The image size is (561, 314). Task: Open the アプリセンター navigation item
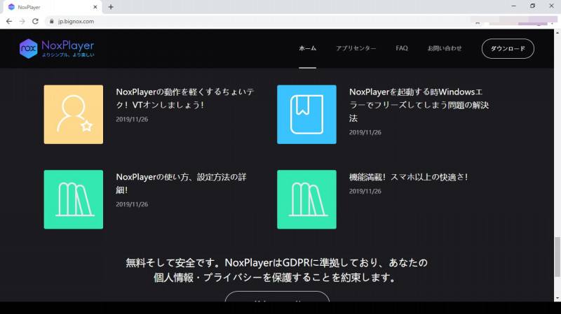coord(356,48)
